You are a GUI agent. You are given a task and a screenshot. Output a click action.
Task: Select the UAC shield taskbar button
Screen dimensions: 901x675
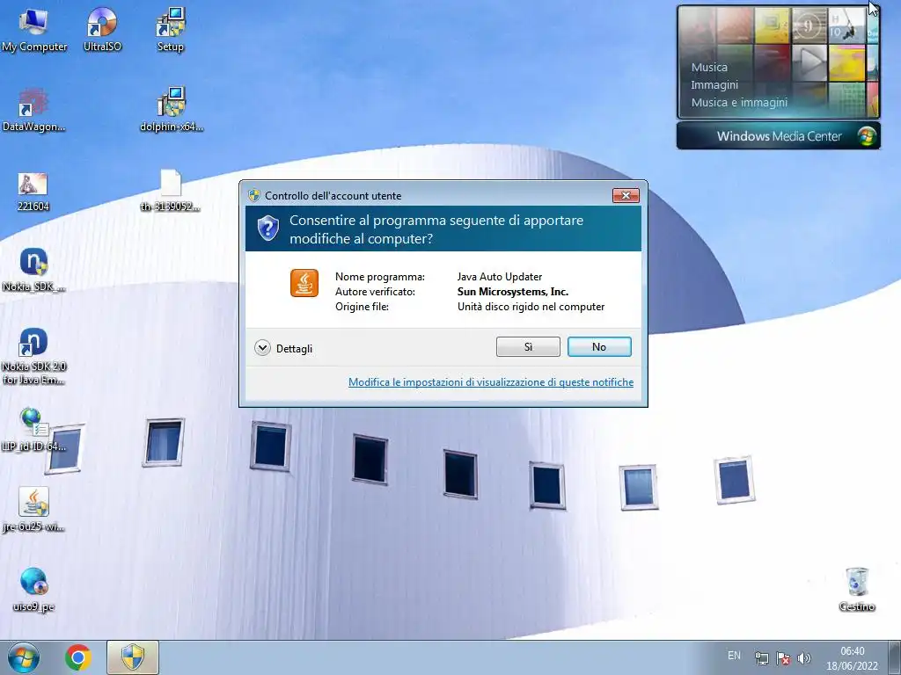click(133, 657)
